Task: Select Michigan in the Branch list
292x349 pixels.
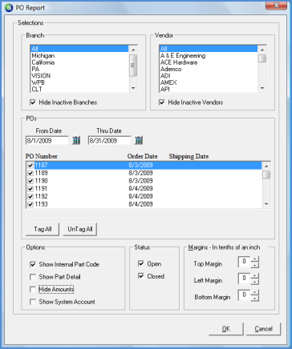Action: [x=79, y=56]
